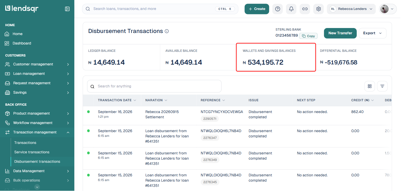Click Rebecca 20260915 Settlement narration
This screenshot has height=191, width=403.
[162, 114]
